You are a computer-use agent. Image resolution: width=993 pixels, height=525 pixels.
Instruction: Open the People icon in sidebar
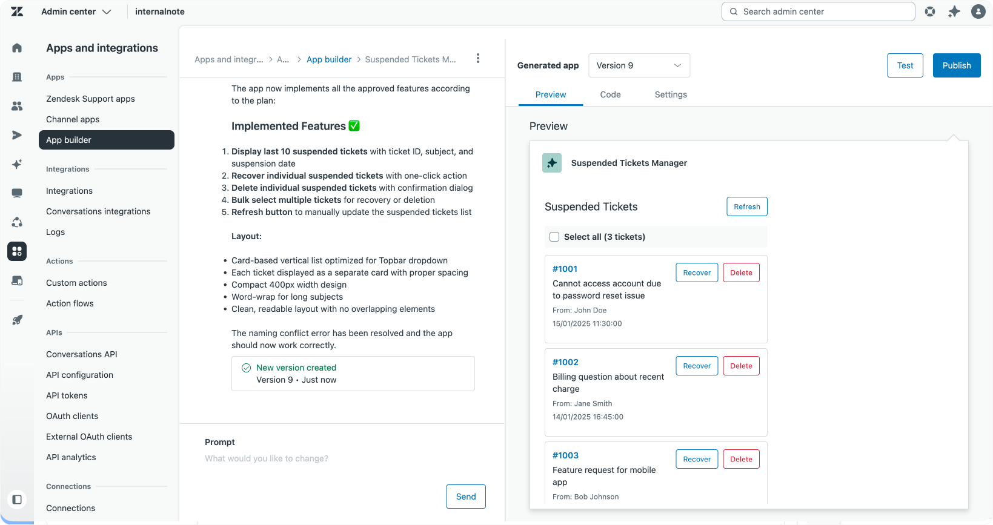tap(17, 106)
